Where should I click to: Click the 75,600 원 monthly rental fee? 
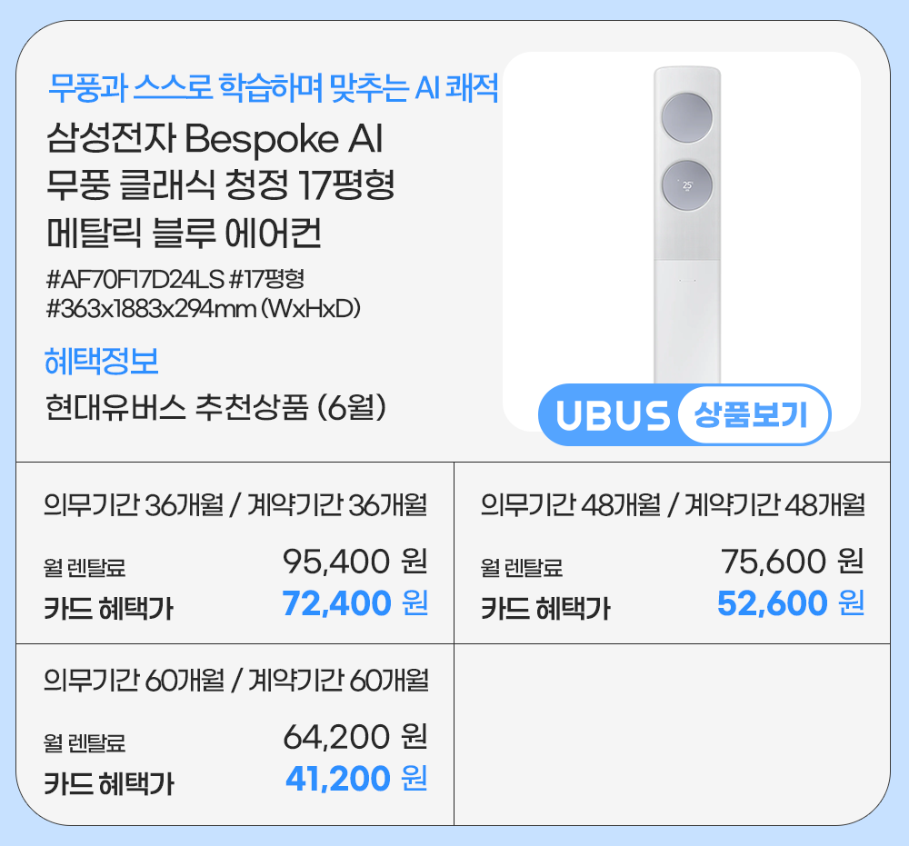coord(791,562)
